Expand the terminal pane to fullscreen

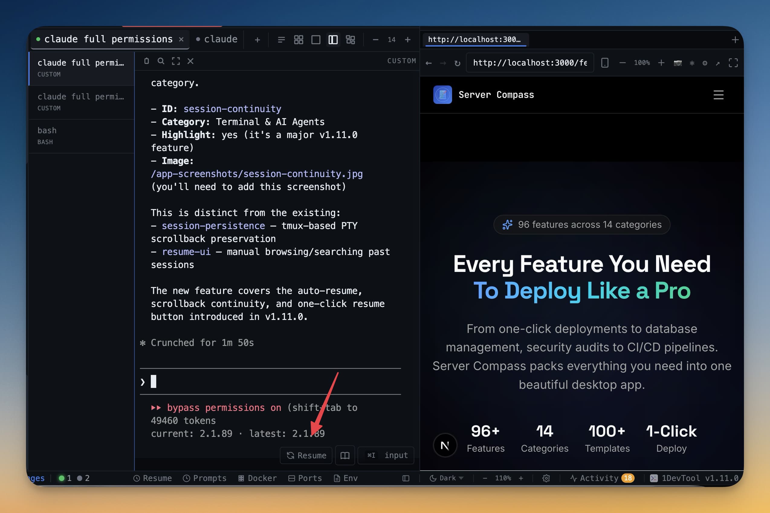click(x=176, y=61)
